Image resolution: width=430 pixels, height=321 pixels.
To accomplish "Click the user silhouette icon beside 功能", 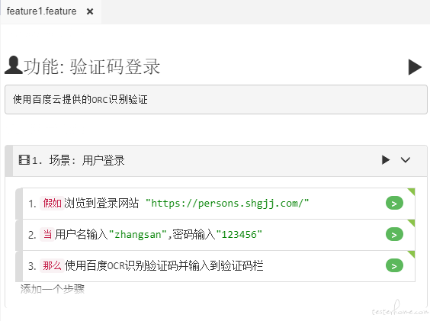I will (14, 65).
